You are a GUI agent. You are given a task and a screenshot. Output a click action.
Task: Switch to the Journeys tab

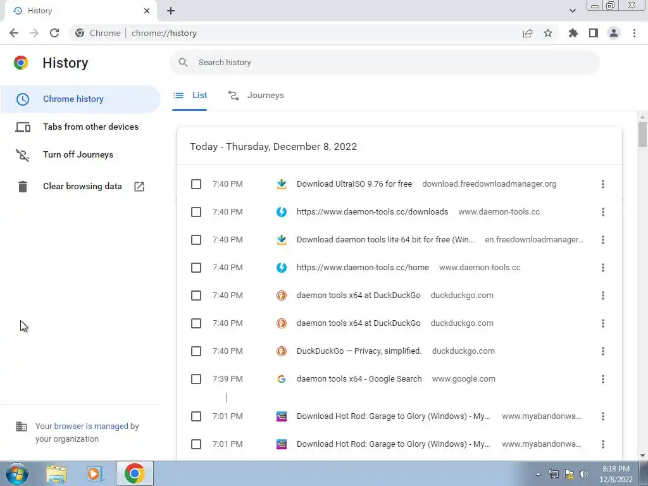(x=256, y=96)
